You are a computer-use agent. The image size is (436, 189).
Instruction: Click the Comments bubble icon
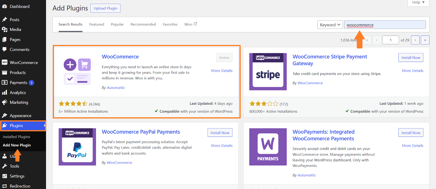pos(4,49)
